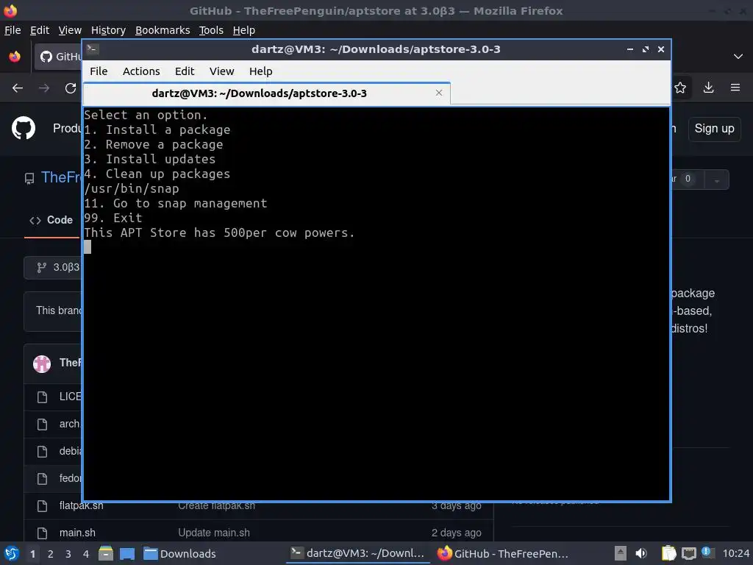Screen dimensions: 753x565
Task: Open Firefox File menu
Action: [13, 29]
